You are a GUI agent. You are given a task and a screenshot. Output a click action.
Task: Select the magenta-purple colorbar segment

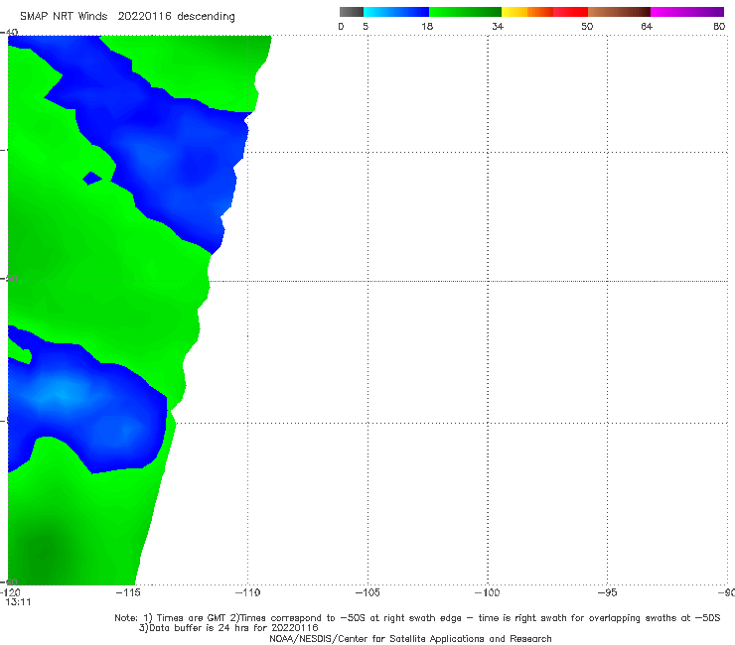686,12
